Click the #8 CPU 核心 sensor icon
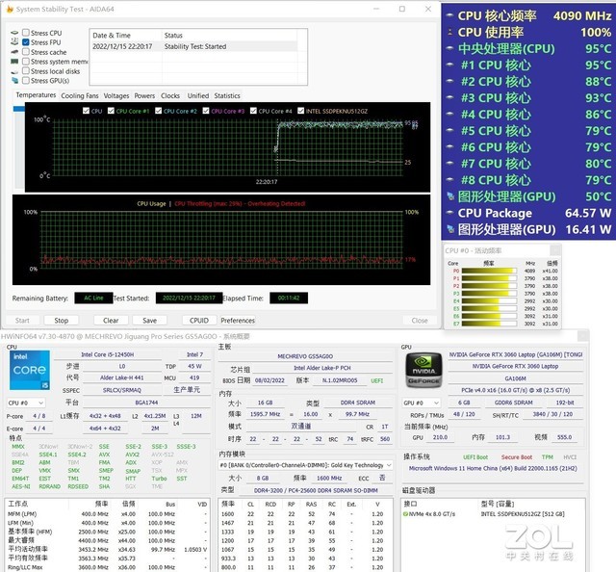Screen dimensions: 616x572 tap(450, 180)
